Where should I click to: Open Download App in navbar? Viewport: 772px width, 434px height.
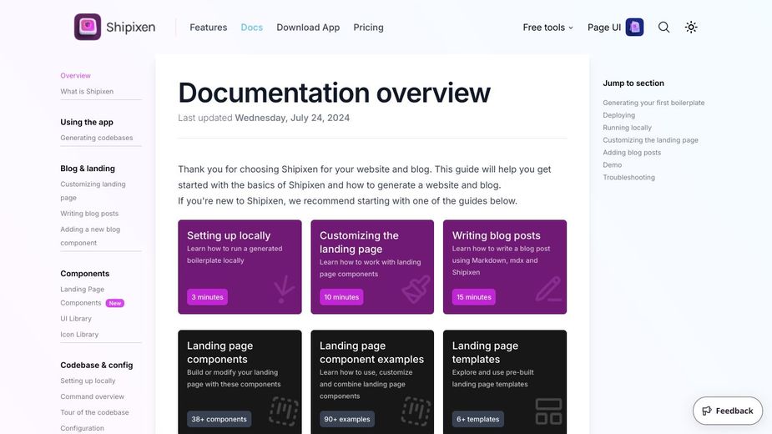pos(308,28)
